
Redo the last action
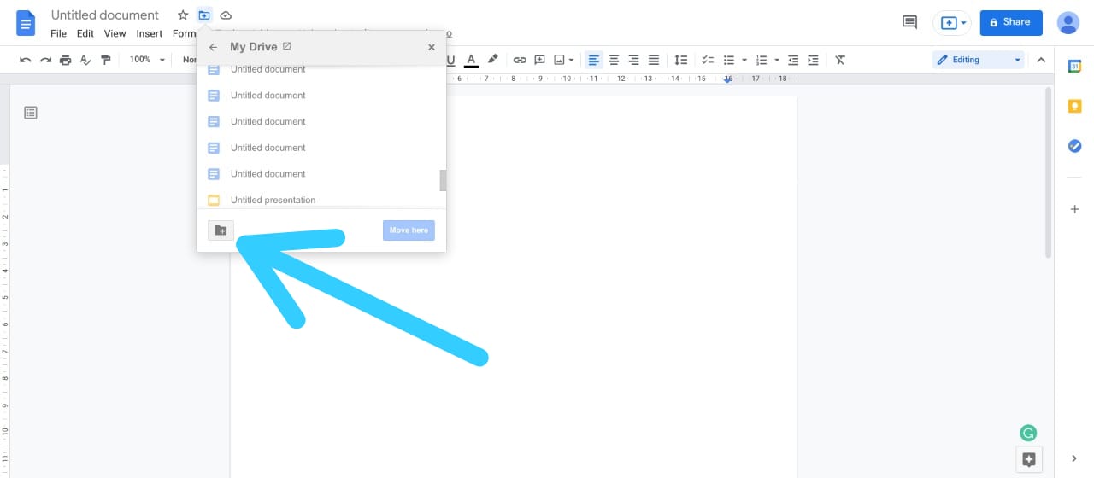(x=45, y=60)
